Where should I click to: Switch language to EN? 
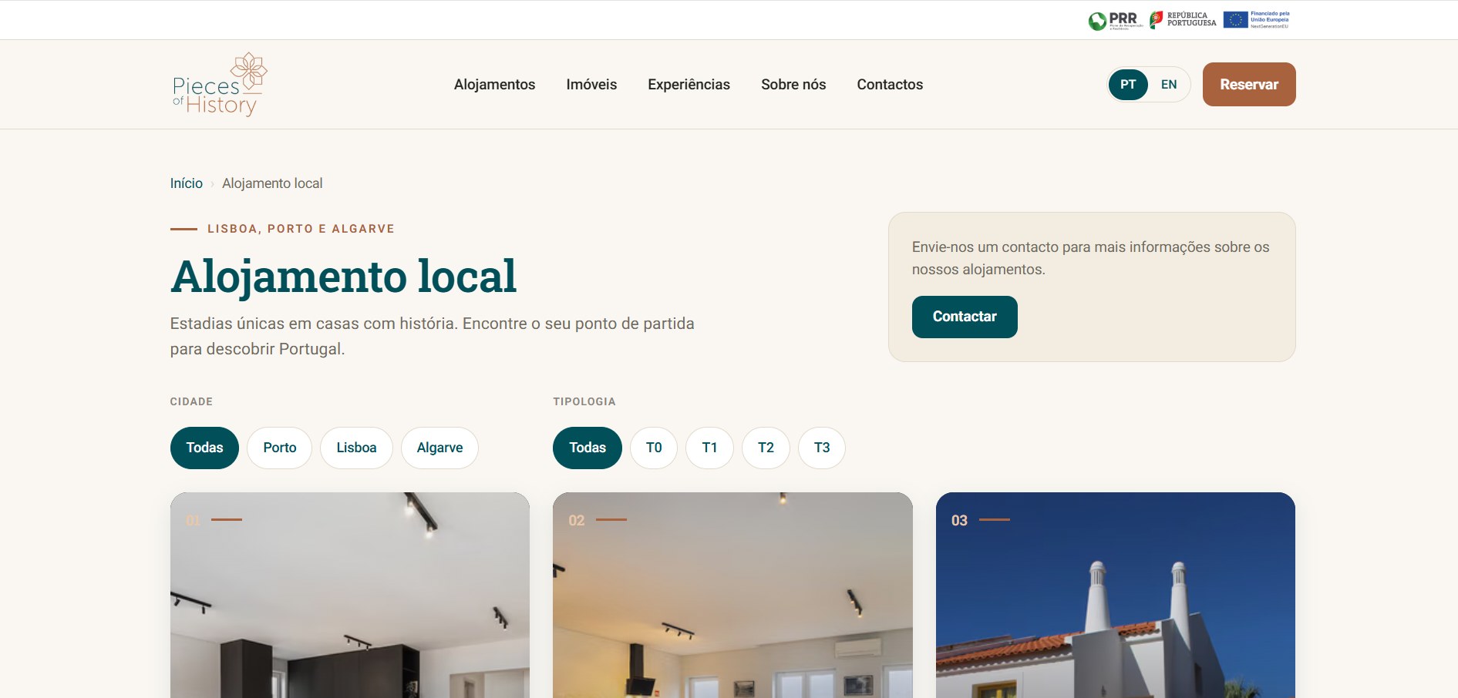tap(1169, 85)
